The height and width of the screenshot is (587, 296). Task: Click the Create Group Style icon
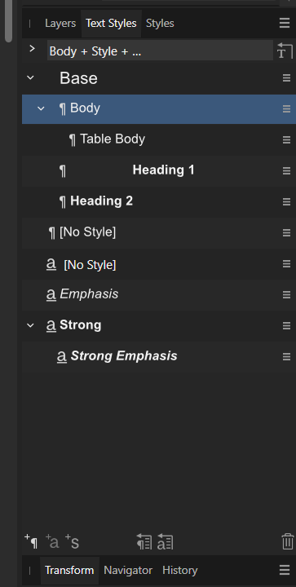pyautogui.click(x=73, y=541)
